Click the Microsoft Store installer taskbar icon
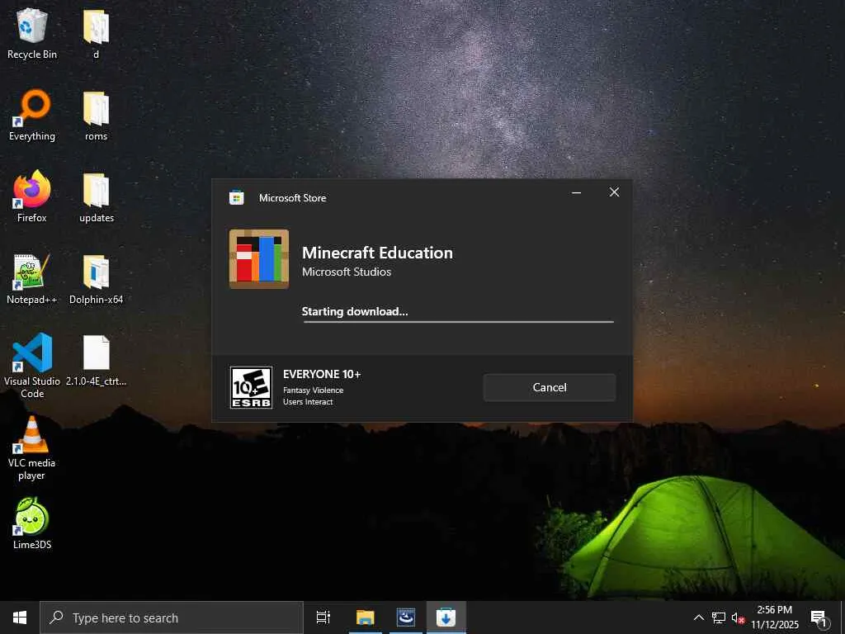The height and width of the screenshot is (634, 845). [446, 617]
